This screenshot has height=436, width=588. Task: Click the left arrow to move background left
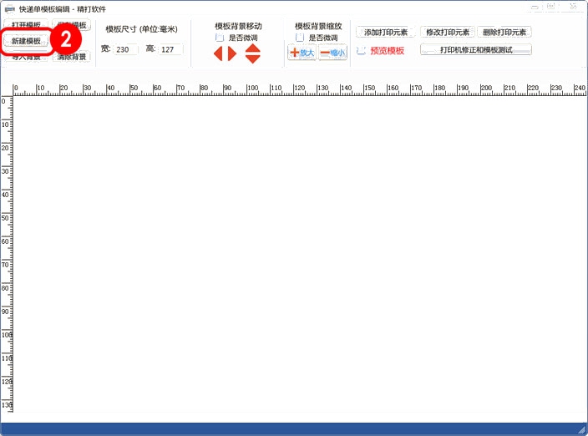click(x=218, y=53)
